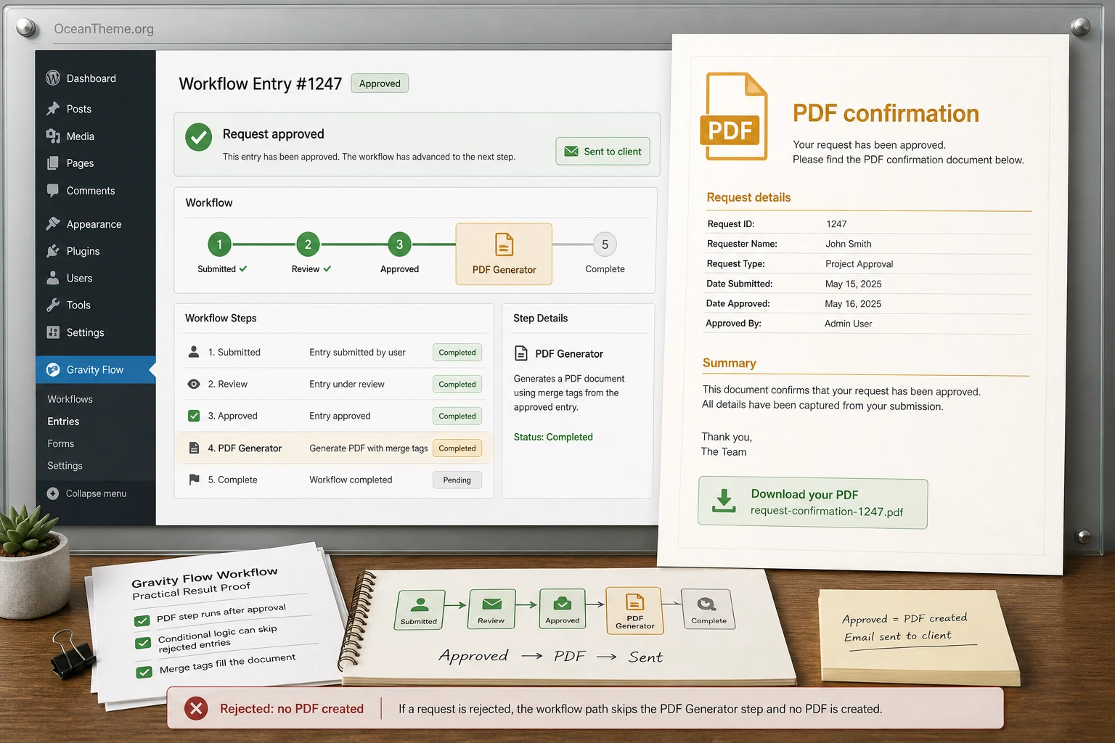Image resolution: width=1115 pixels, height=743 pixels.
Task: Click the Approved badge beside the entry title
Action: pos(380,83)
